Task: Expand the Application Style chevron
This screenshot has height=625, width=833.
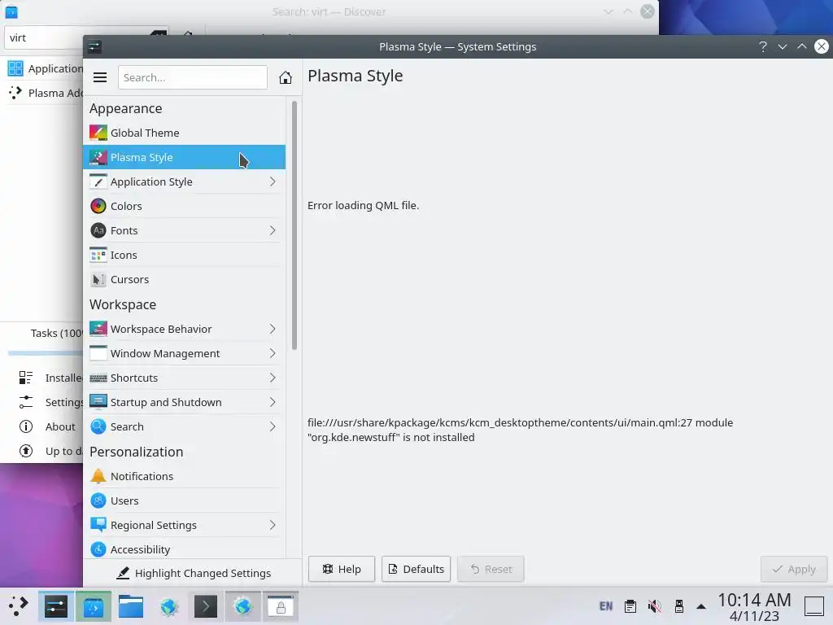Action: coord(272,181)
